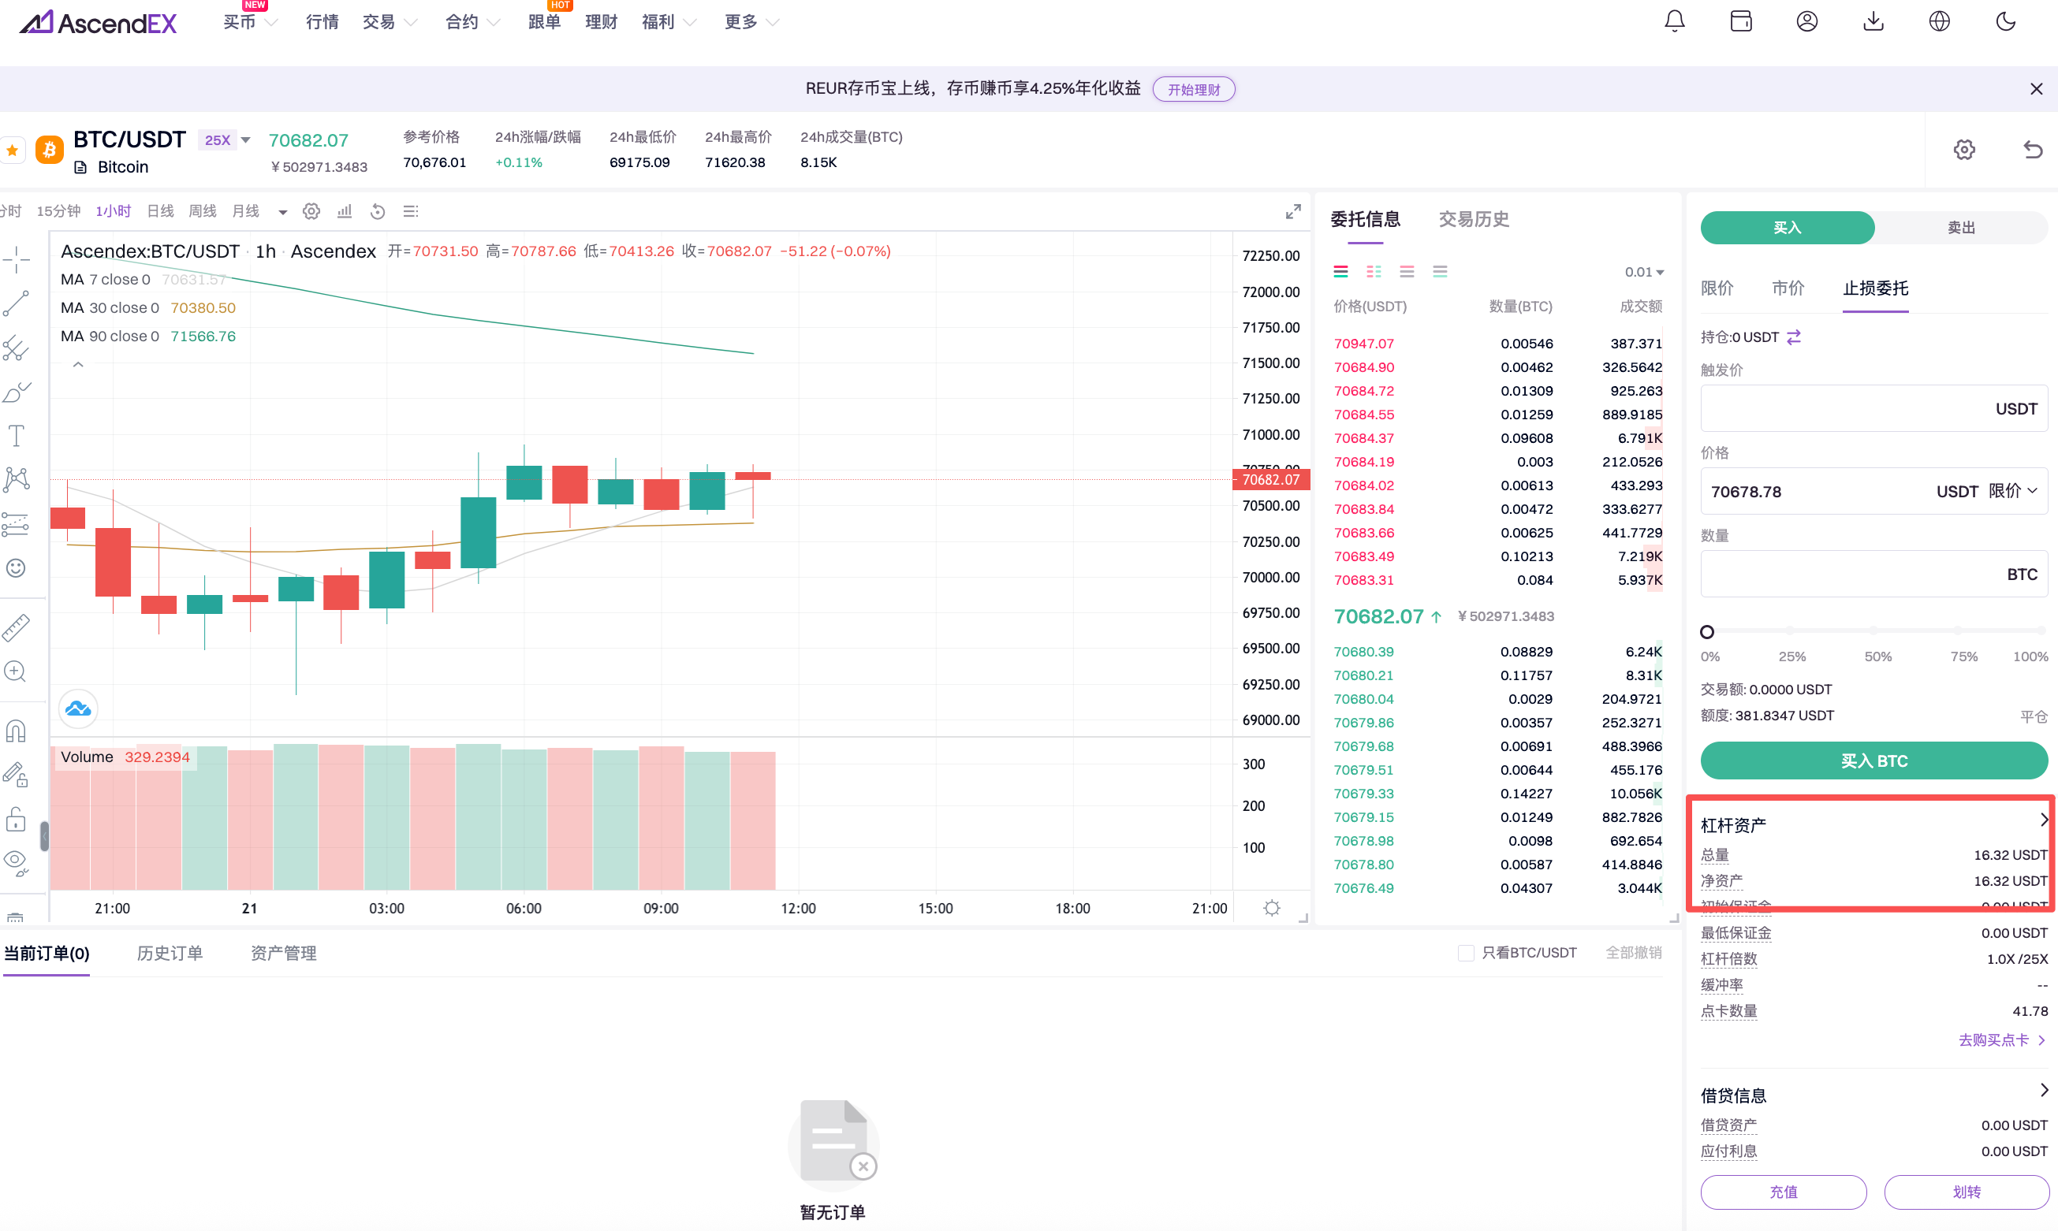Toggle dark mode moon icon

coord(2005,21)
